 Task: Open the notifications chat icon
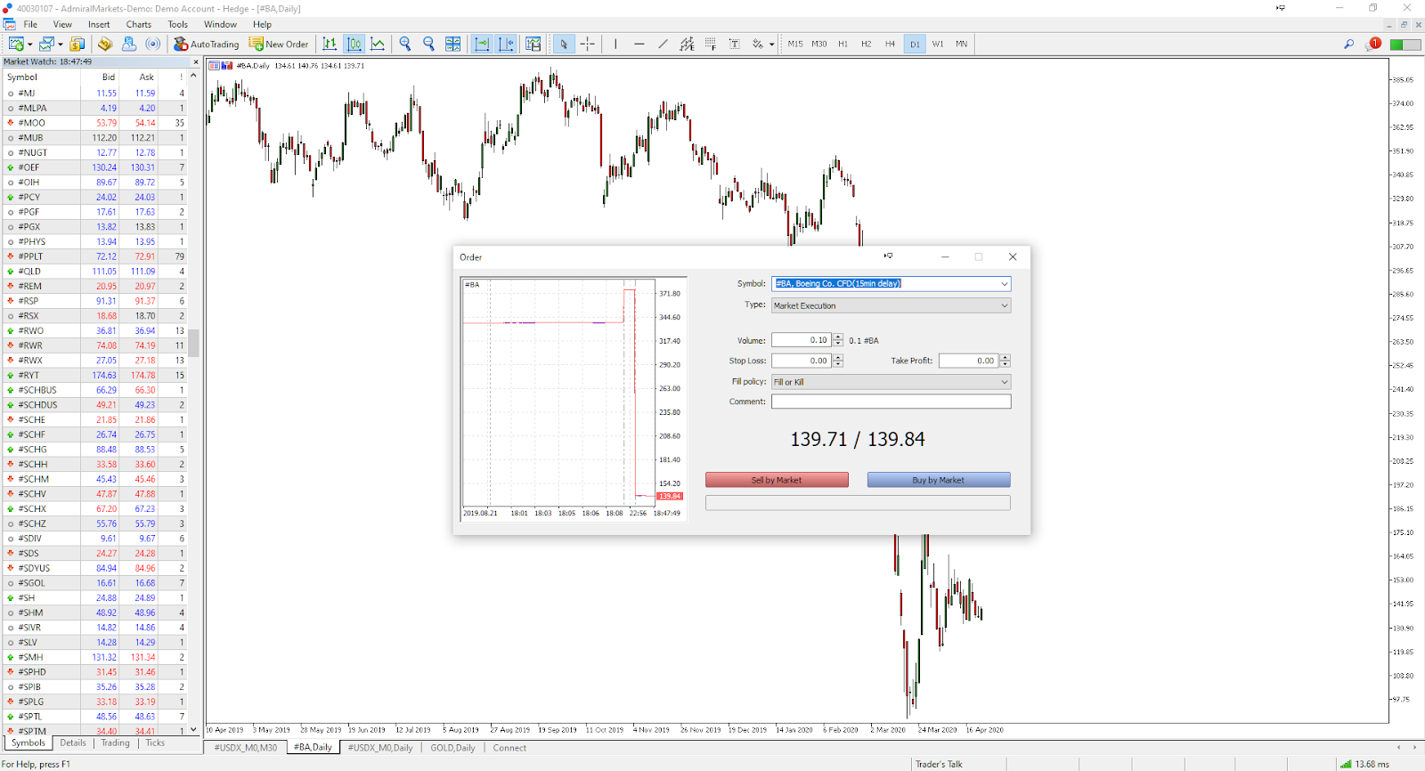(x=1372, y=44)
